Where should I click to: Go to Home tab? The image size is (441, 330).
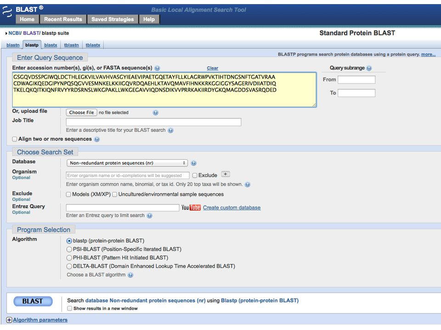(x=27, y=19)
